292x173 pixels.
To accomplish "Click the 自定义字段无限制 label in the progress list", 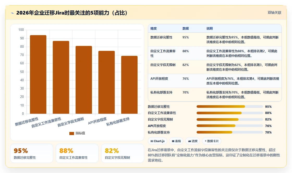I will (x=160, y=119).
